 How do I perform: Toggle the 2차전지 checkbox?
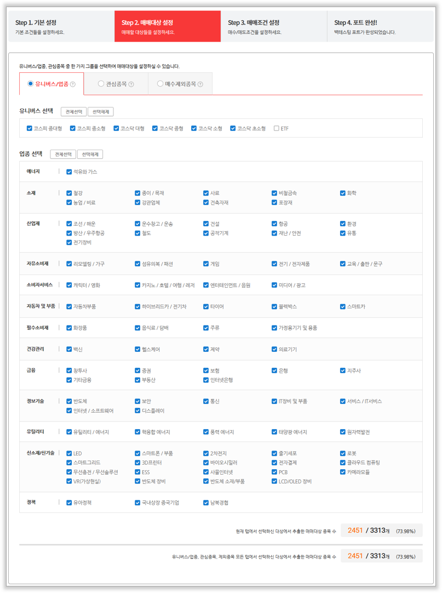click(206, 453)
